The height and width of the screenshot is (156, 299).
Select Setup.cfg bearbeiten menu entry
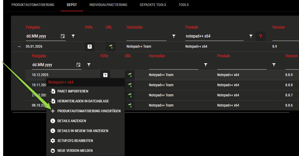(75, 141)
